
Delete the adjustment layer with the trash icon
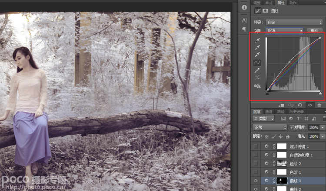point(319,105)
